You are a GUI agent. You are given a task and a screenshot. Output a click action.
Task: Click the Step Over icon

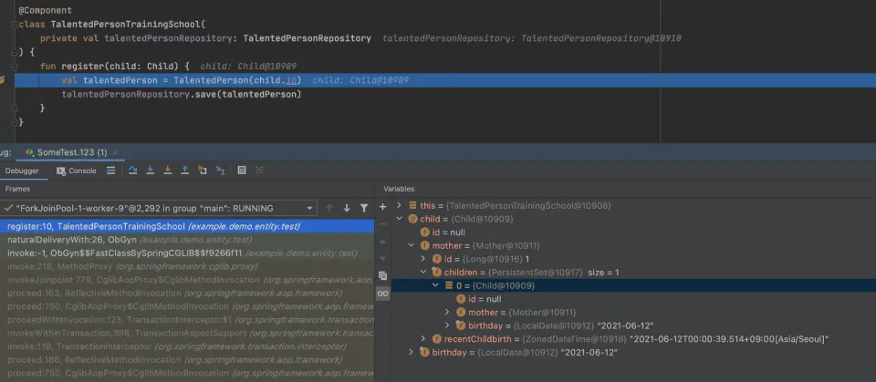(133, 170)
